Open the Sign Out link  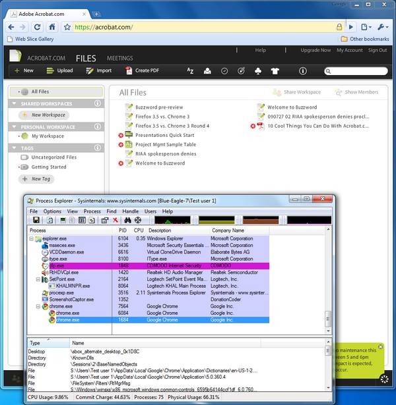378,50
